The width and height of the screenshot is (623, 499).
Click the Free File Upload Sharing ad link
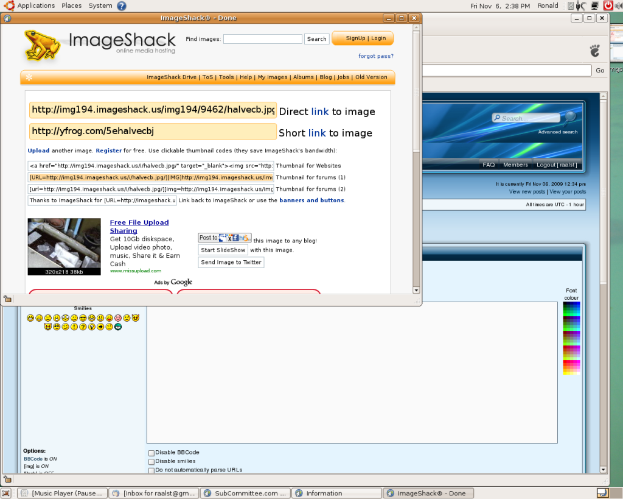pyautogui.click(x=139, y=227)
